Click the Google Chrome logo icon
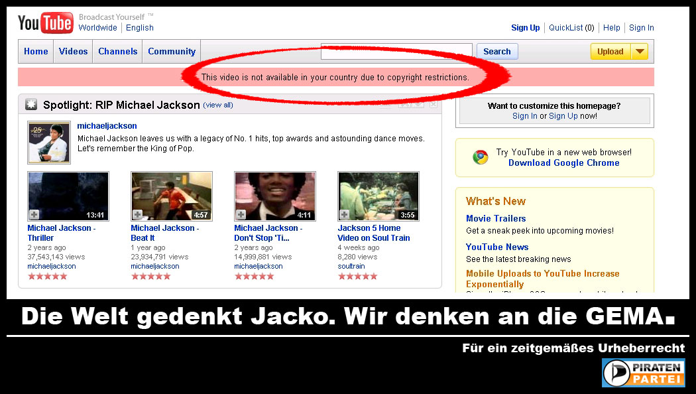The image size is (696, 394). coord(481,157)
